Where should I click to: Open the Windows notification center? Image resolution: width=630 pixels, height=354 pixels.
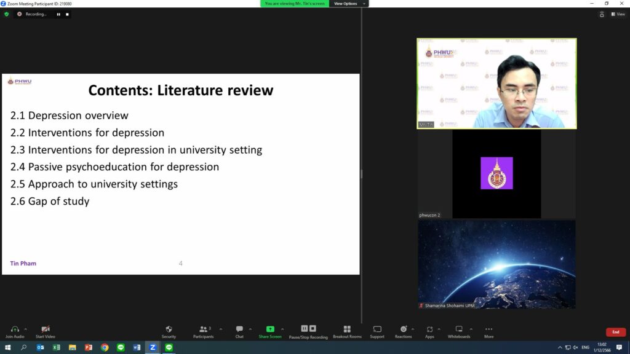(619, 348)
